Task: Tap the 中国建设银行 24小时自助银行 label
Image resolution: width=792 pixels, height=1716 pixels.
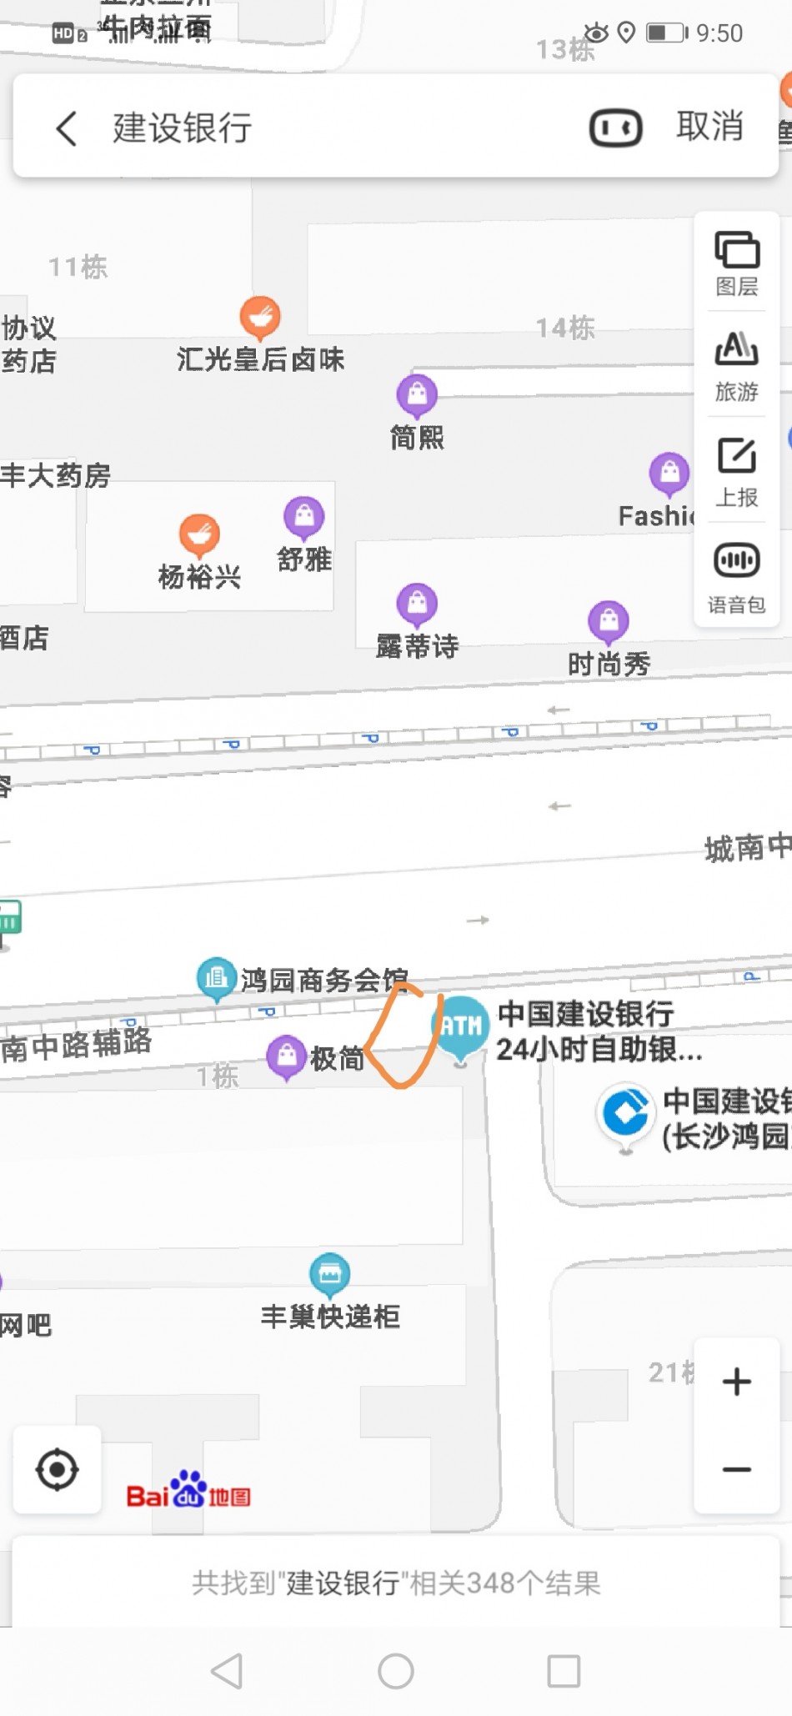Action: pyautogui.click(x=599, y=1031)
